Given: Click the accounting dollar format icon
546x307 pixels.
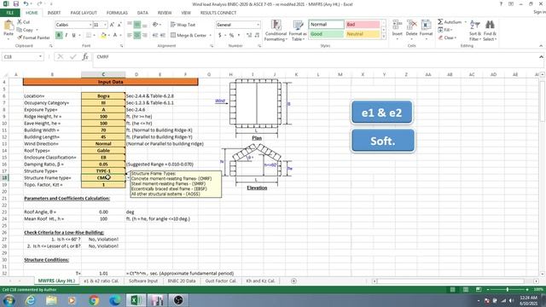Looking at the screenshot, I should click(220, 35).
